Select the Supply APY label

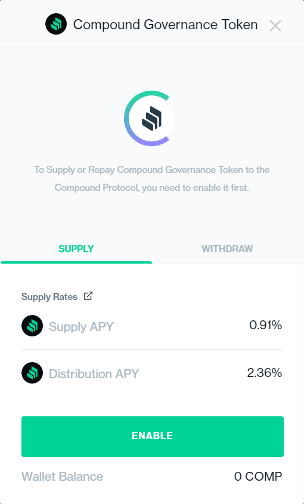81,327
